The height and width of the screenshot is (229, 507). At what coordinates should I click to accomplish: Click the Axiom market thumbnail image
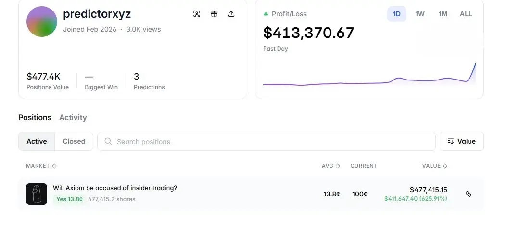click(x=37, y=194)
